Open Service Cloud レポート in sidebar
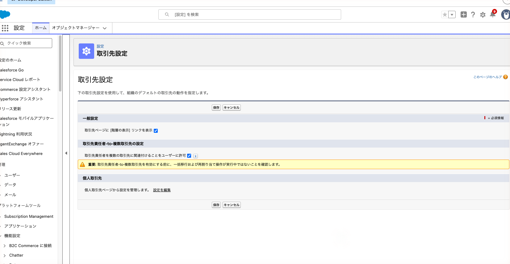Viewport: 510px width, 264px height. [x=20, y=79]
